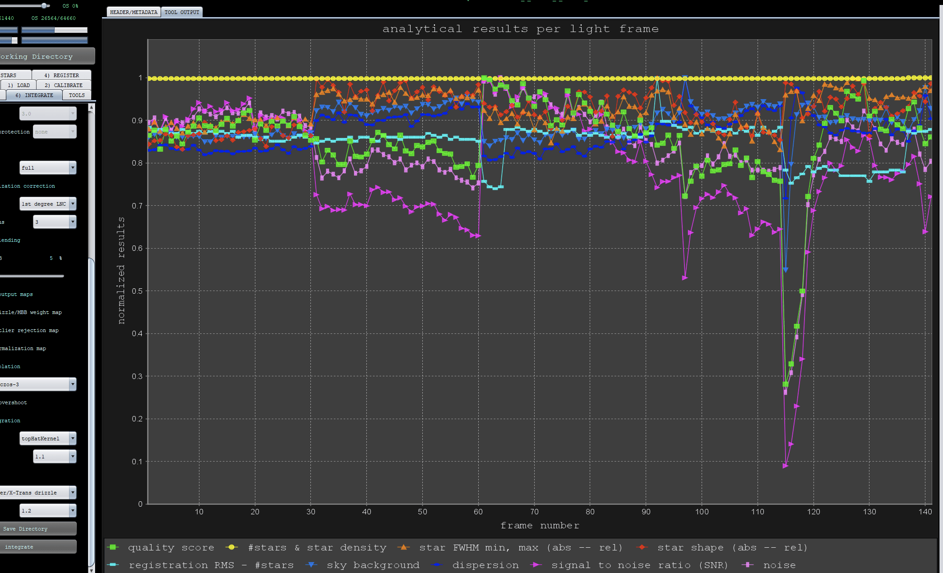The width and height of the screenshot is (943, 573).
Task: Click the progress bar under OS 26564/64660
Action: (55, 30)
